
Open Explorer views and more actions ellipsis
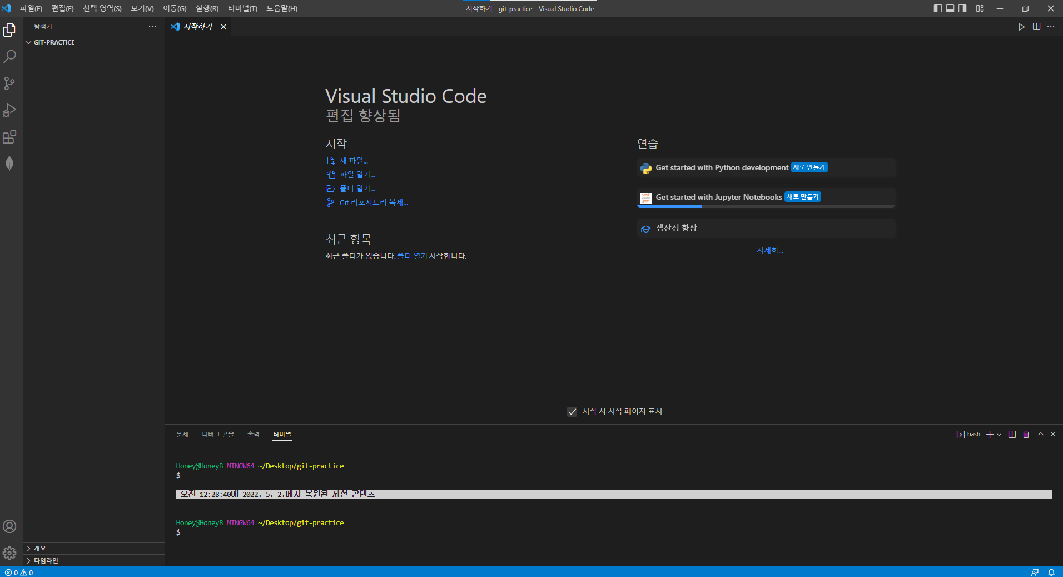152,27
